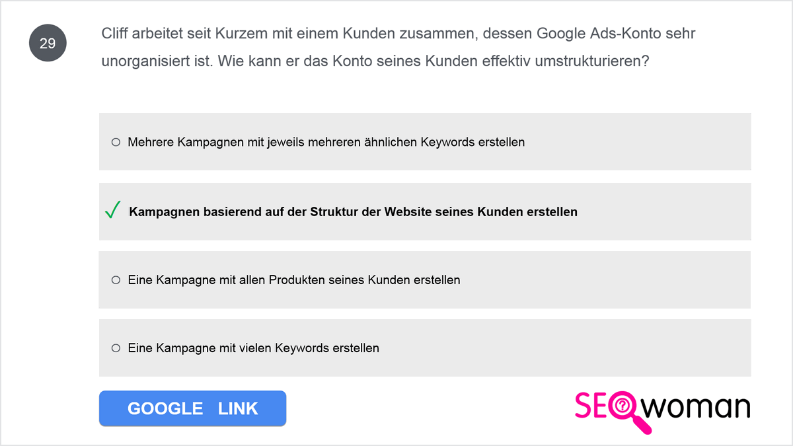
Task: Click the question line starting 'unorganisiert ist'
Action: tap(375, 61)
